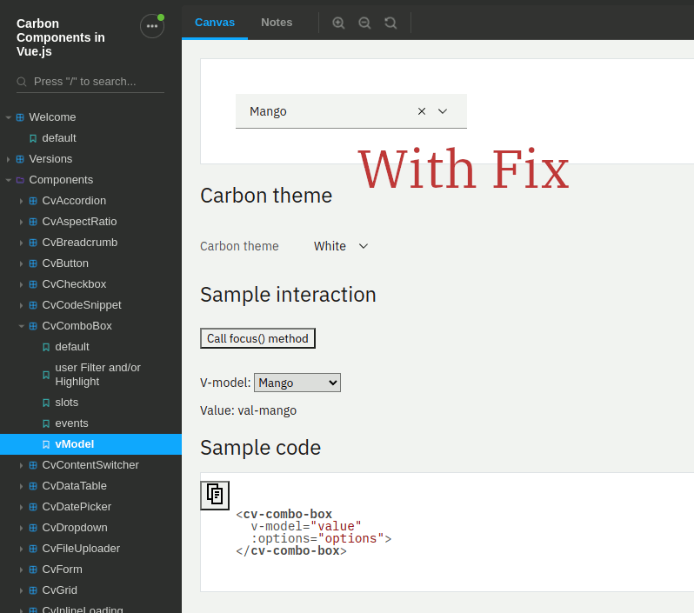Click the CvGrid grid icon
694x613 pixels.
[x=33, y=590]
